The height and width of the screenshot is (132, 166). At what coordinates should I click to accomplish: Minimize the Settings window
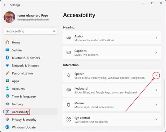(144, 3)
